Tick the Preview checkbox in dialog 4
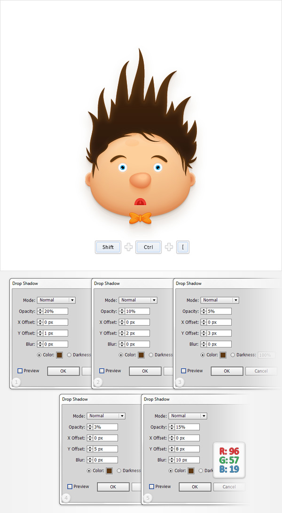282x513 pixels. 70,487
